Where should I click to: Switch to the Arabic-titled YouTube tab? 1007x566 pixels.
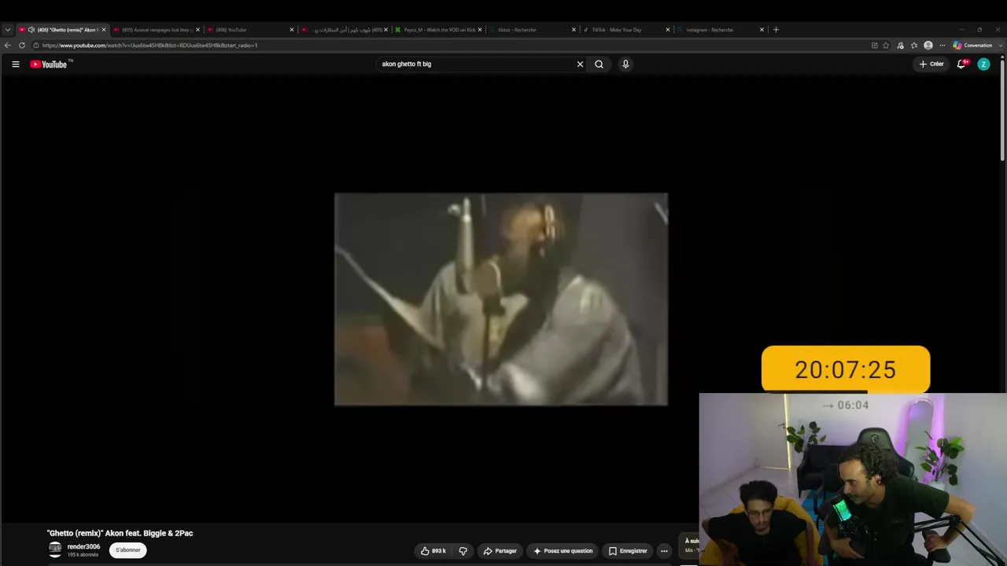(x=345, y=30)
